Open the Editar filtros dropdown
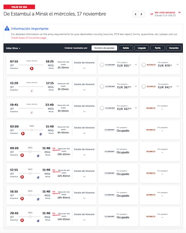Viewport: 186px width, 233px height. click(x=13, y=48)
